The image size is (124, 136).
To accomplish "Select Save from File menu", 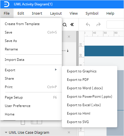I will (31, 32).
